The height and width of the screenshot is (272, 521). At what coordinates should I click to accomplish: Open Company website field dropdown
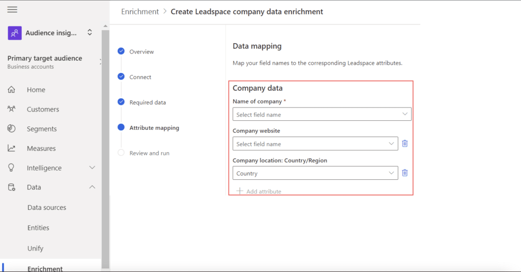coord(315,144)
